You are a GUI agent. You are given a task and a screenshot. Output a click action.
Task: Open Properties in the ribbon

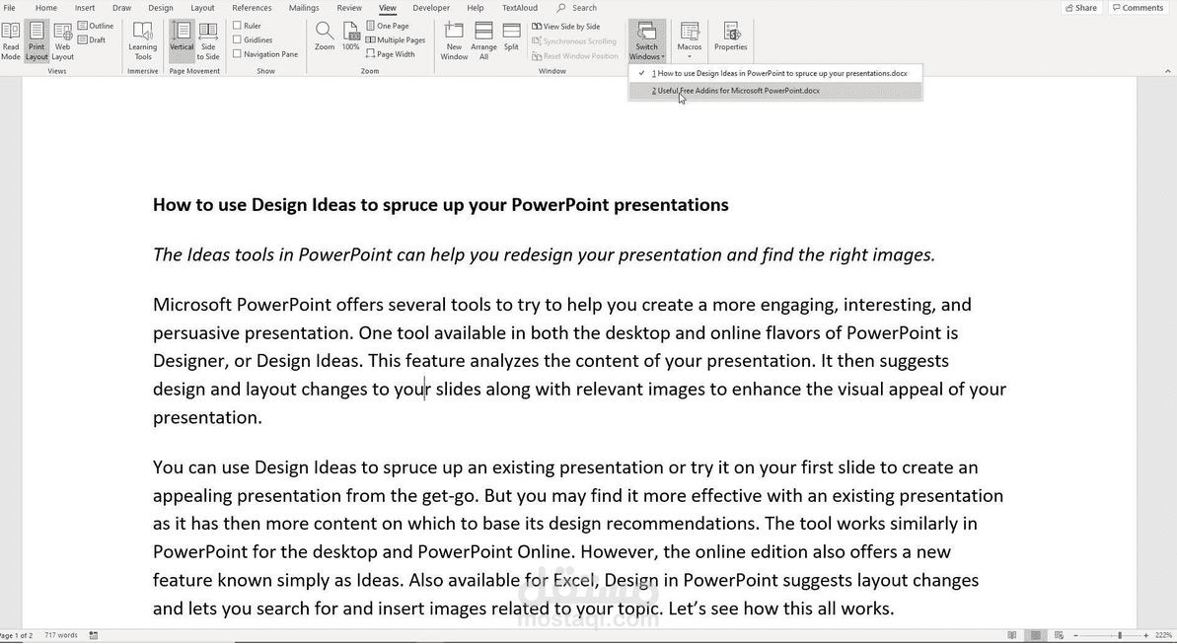click(730, 36)
